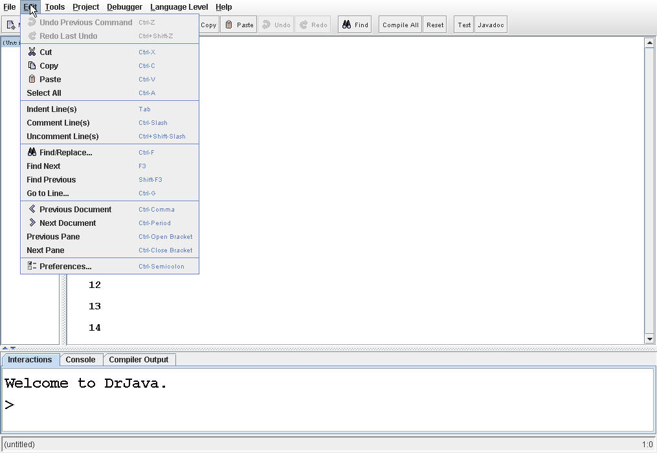Click the Compile All toolbar button
This screenshot has width=657, height=453.
[400, 25]
